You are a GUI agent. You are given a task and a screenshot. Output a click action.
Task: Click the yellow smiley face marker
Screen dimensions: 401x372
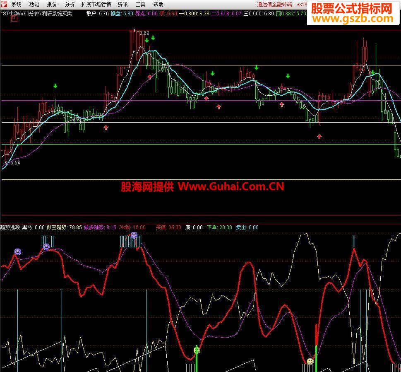coord(310,361)
